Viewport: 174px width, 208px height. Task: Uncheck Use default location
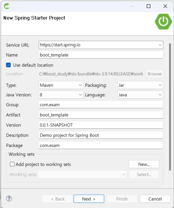coord(8,65)
